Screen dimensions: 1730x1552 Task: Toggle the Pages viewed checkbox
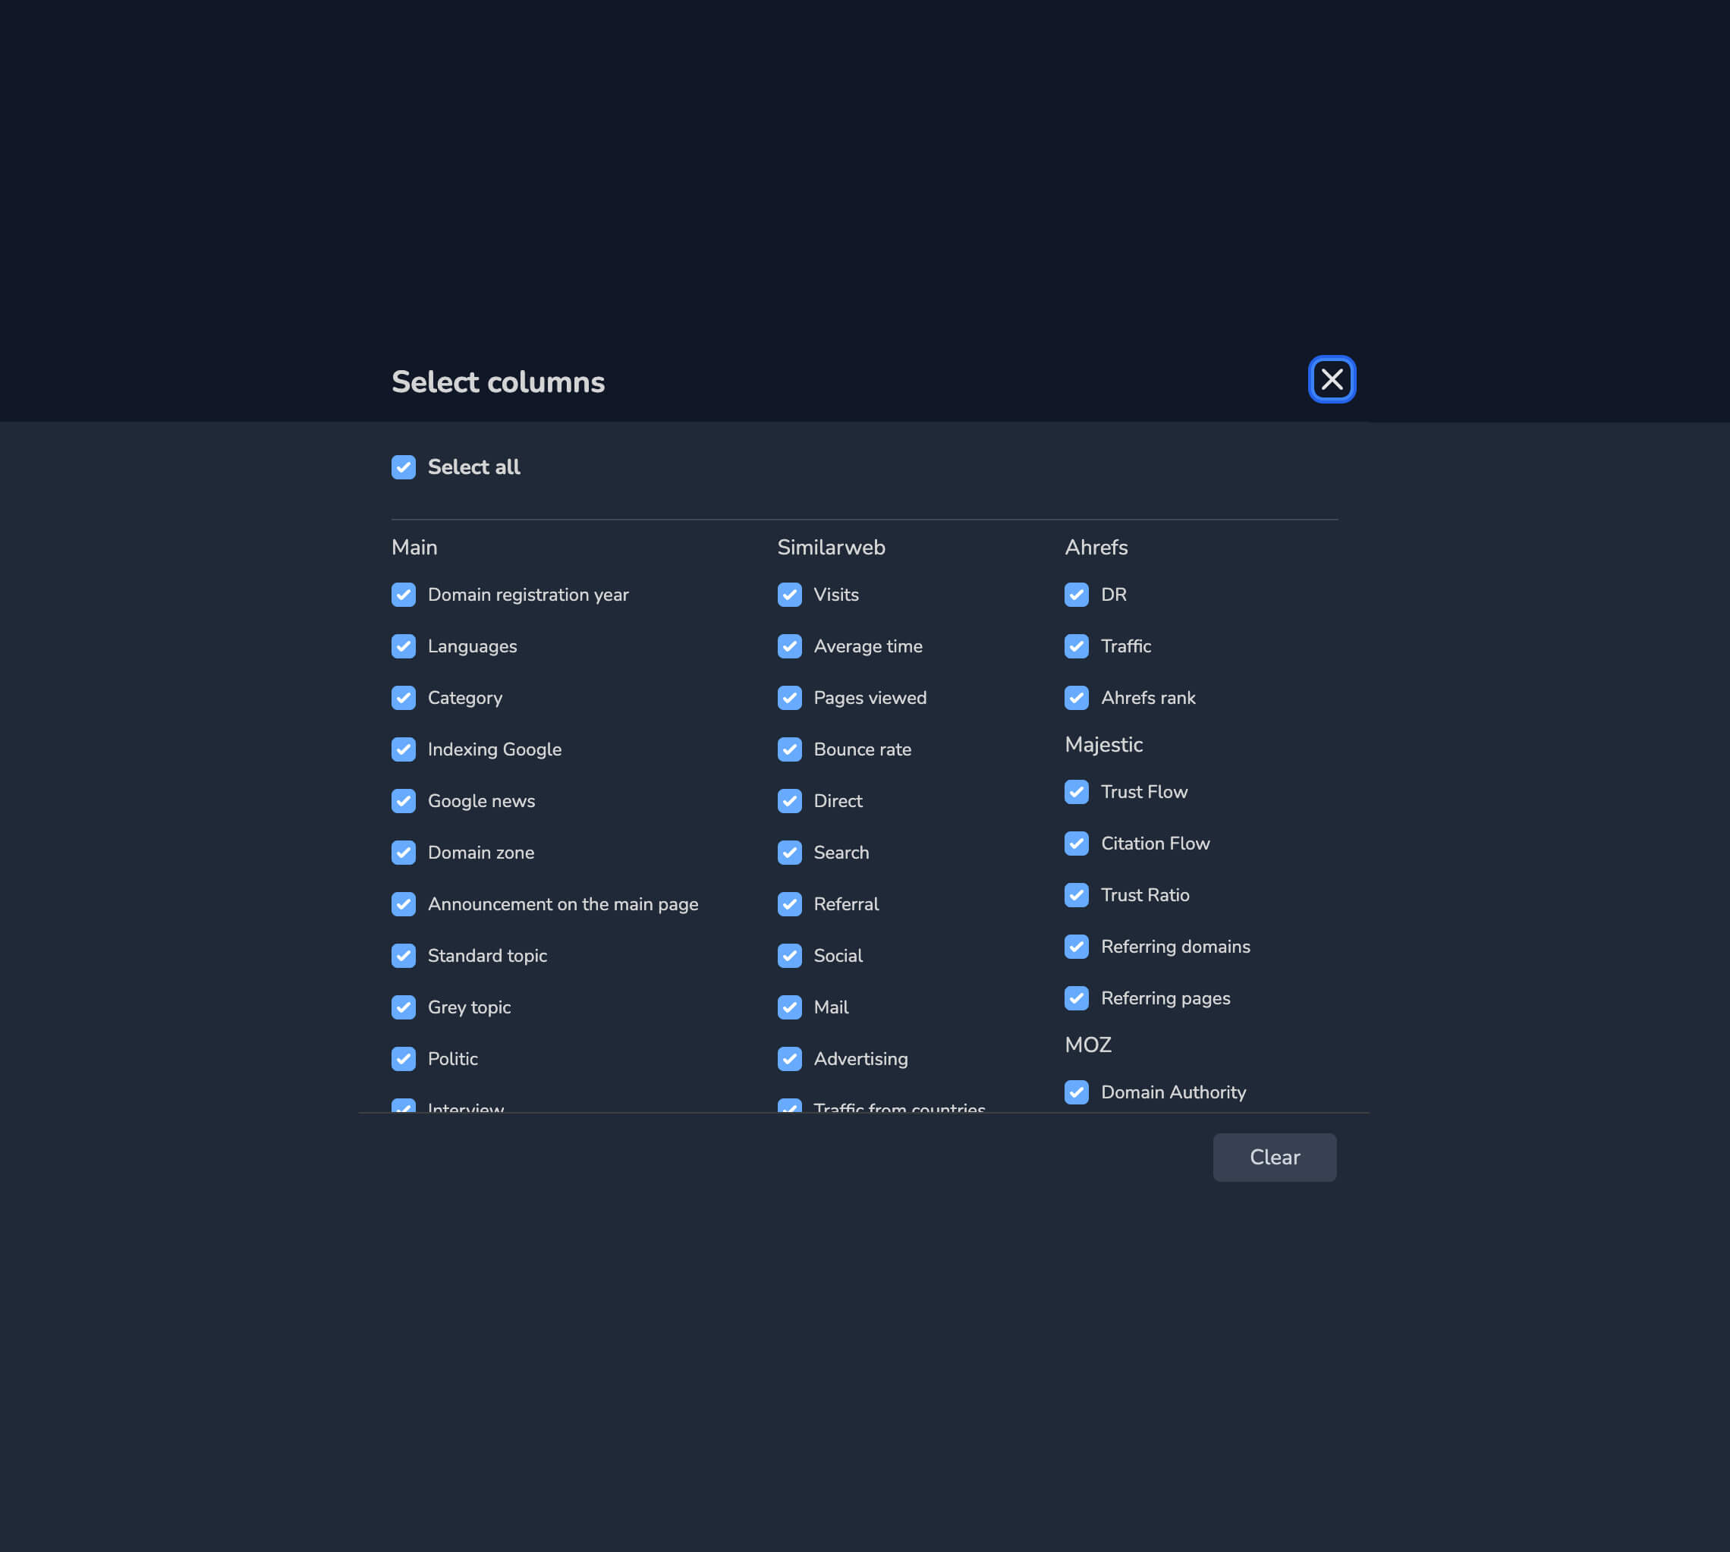(x=790, y=698)
